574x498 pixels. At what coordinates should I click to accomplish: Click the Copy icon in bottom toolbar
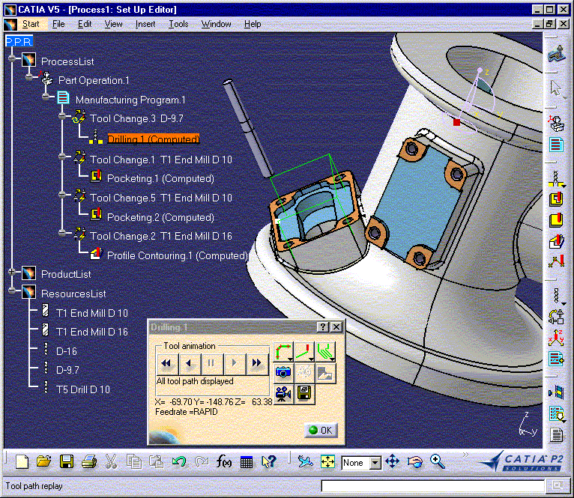pyautogui.click(x=133, y=462)
